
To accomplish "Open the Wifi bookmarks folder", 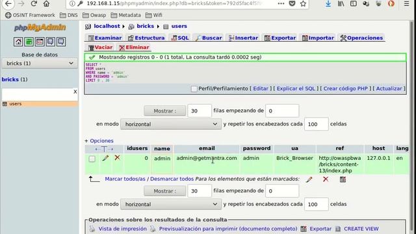I will click(x=154, y=15).
